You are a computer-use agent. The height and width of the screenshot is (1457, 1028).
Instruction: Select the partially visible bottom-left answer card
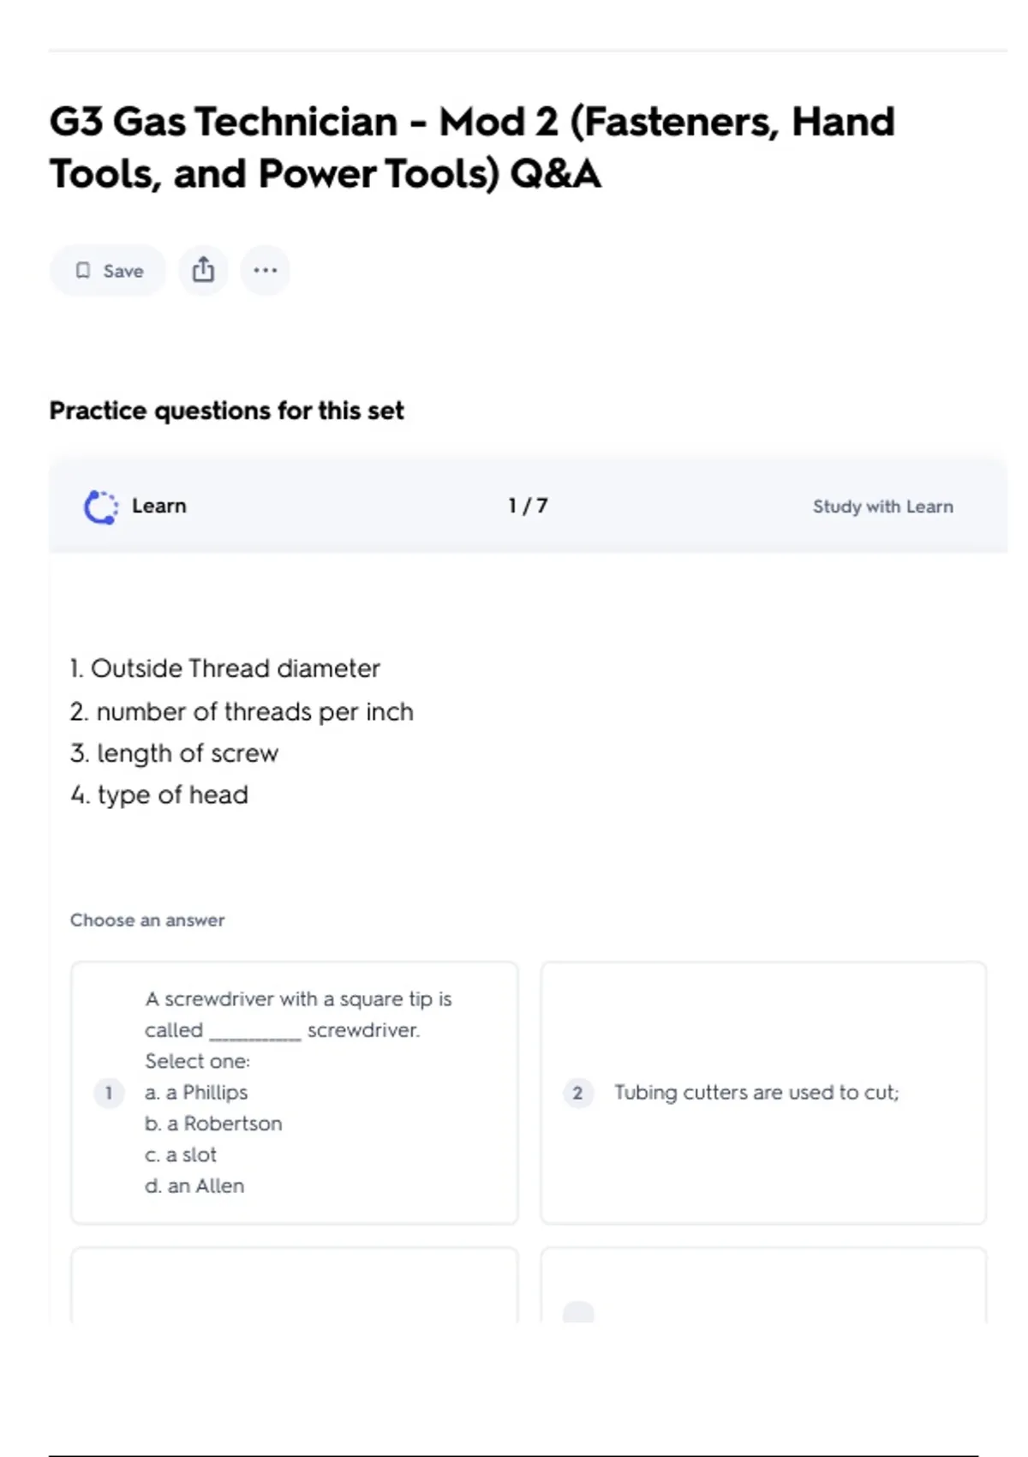pos(294,1286)
